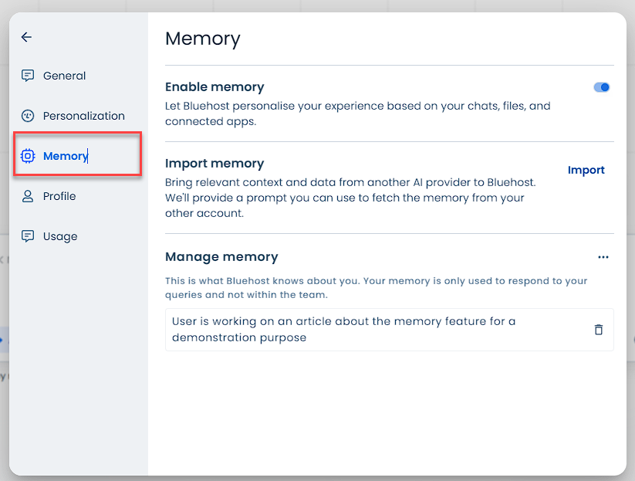635x481 pixels.
Task: Click 'This is what Bluehost knows about you' note
Action: coord(377,288)
